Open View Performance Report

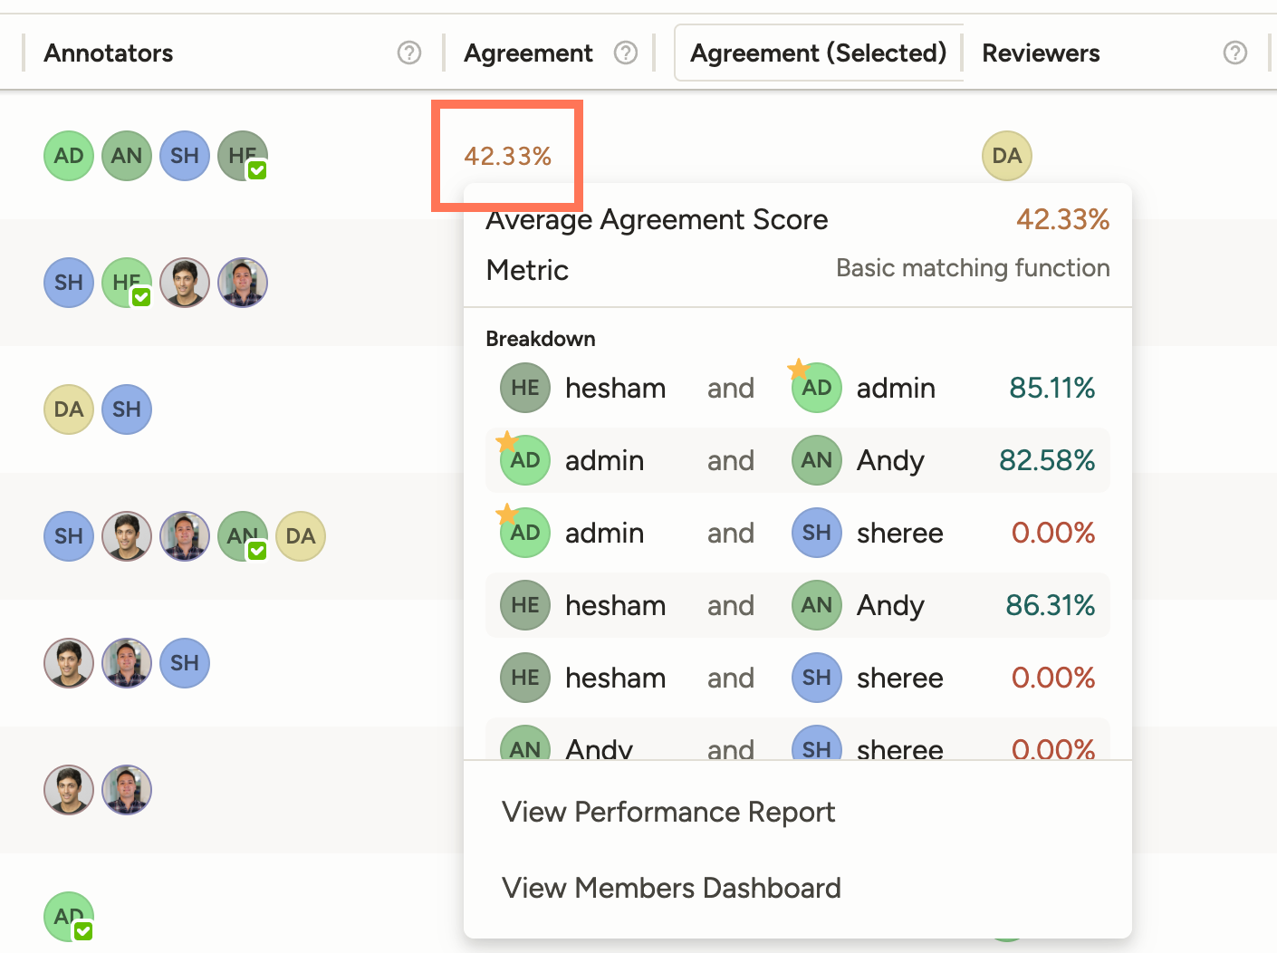pyautogui.click(x=668, y=812)
